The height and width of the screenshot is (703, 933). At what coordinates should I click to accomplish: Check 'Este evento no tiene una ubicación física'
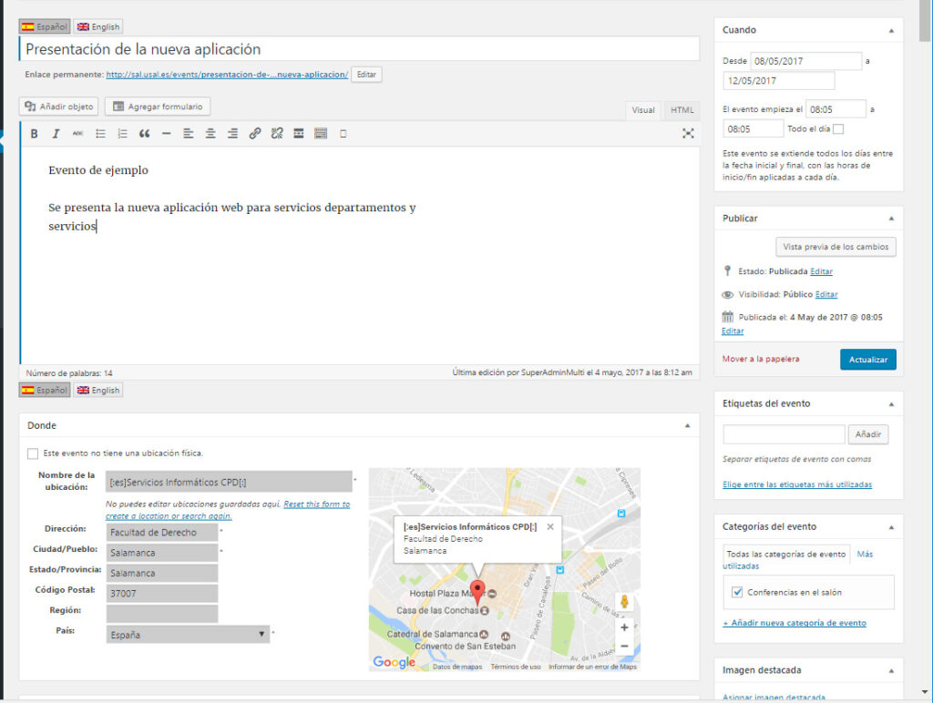point(33,453)
